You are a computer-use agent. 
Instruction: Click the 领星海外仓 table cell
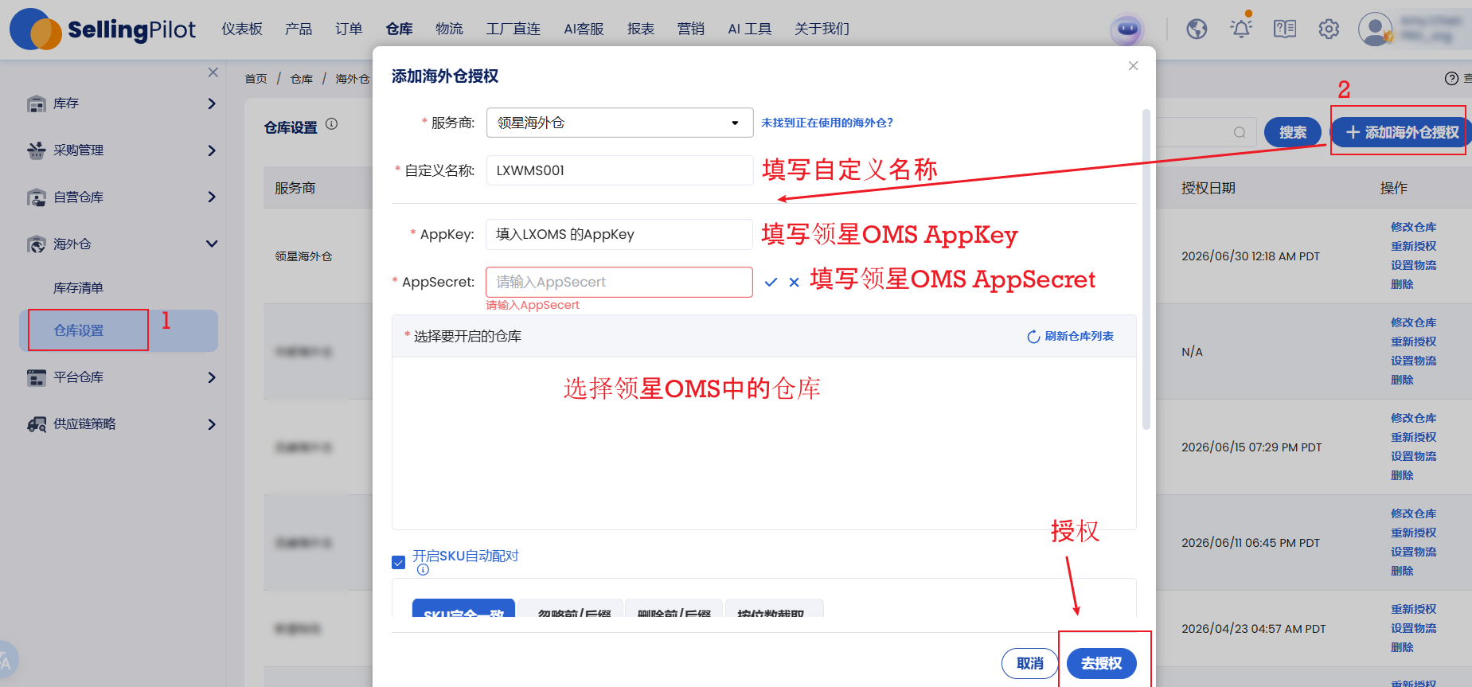(303, 256)
